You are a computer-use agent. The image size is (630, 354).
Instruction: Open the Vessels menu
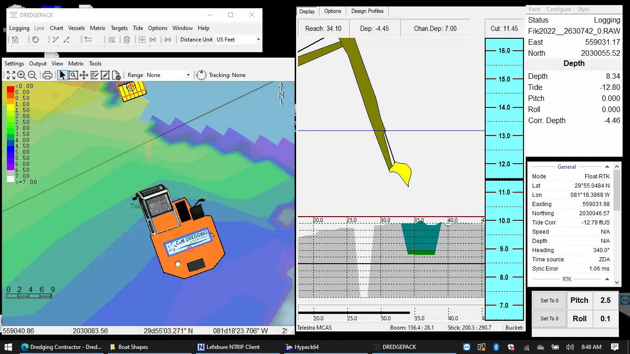click(77, 28)
